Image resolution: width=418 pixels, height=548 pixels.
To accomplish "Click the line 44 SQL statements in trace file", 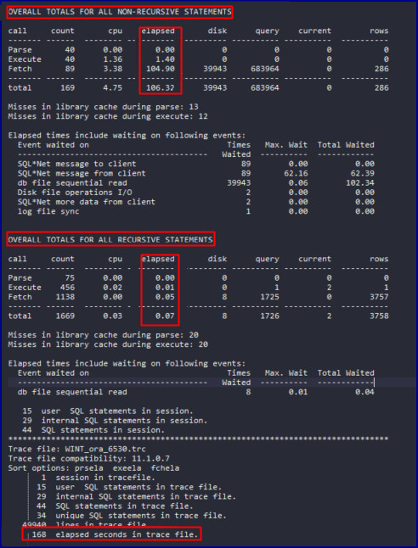I will click(x=115, y=506).
